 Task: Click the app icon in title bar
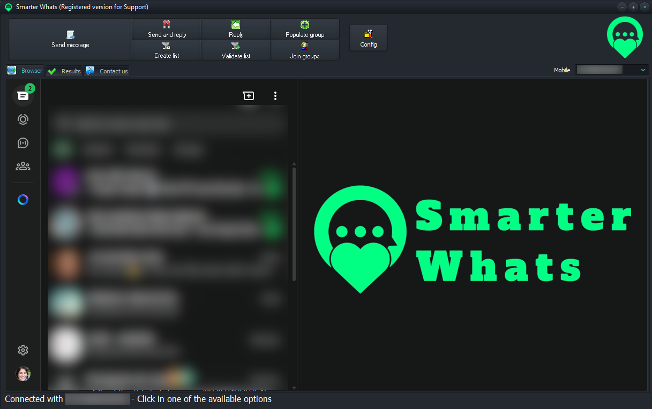[9, 7]
